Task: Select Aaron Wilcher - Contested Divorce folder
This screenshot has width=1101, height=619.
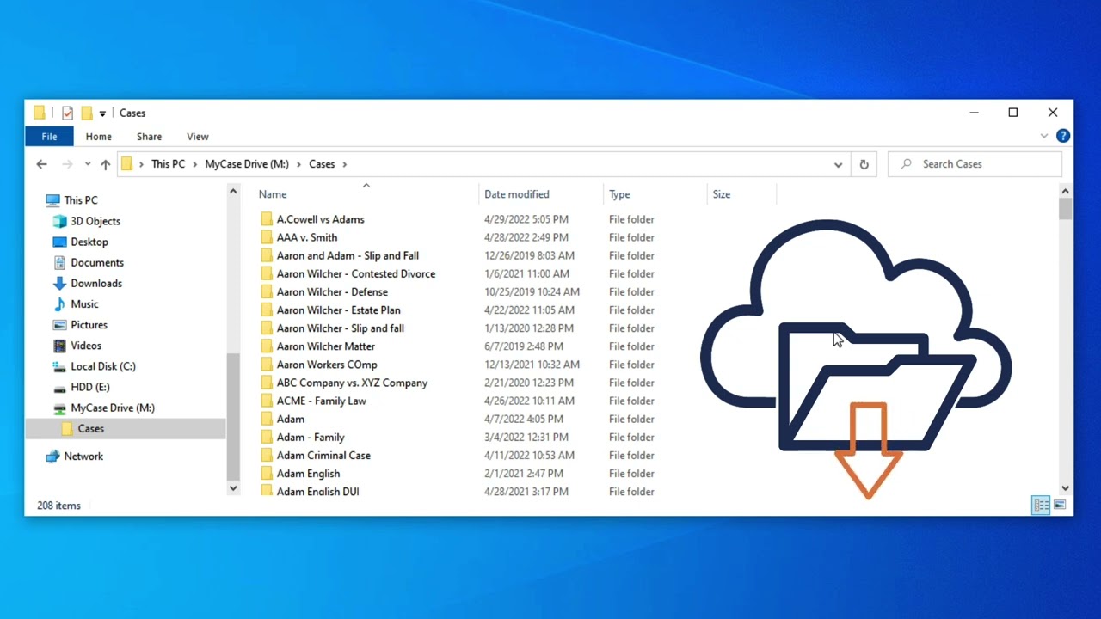Action: pyautogui.click(x=356, y=273)
